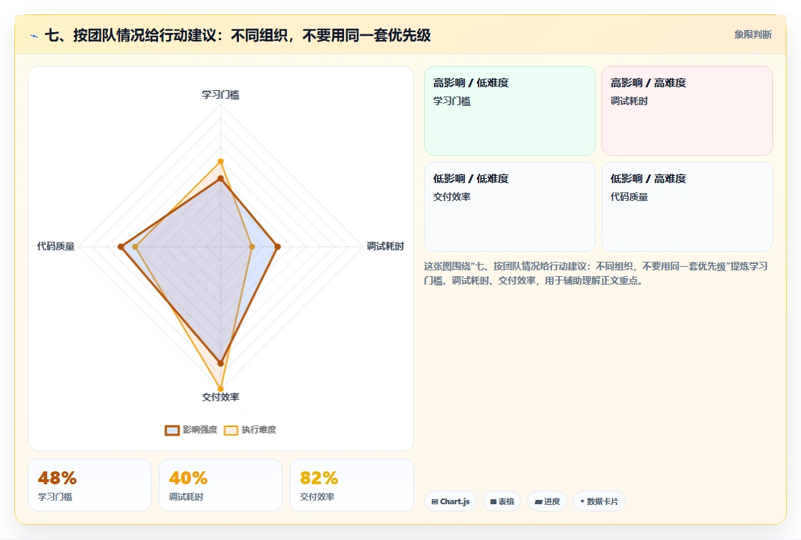Screen dimensions: 801x540
Task: Select the 进度 tag chip
Action: pos(547,501)
